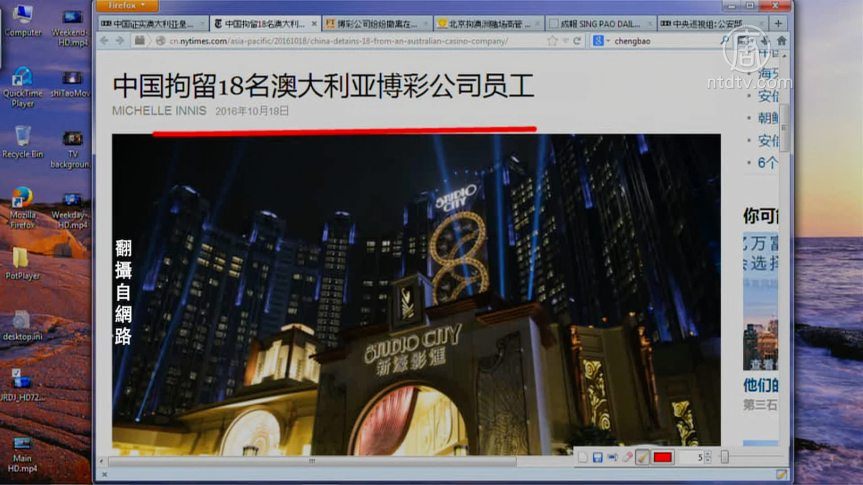The height and width of the screenshot is (485, 863).
Task: Open the pencil annotation icon in status bar
Action: pyautogui.click(x=780, y=474)
